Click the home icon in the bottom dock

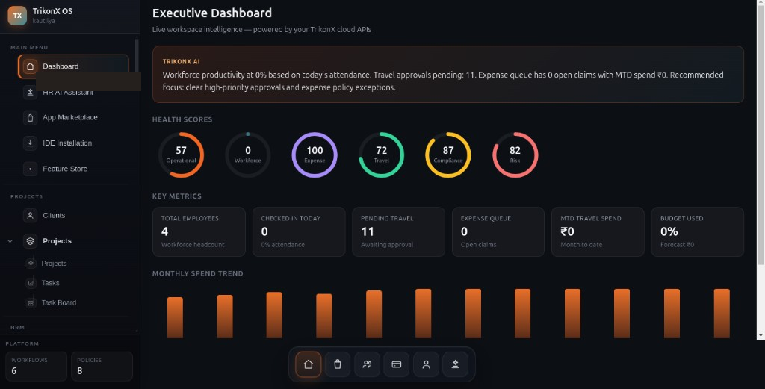tap(309, 364)
